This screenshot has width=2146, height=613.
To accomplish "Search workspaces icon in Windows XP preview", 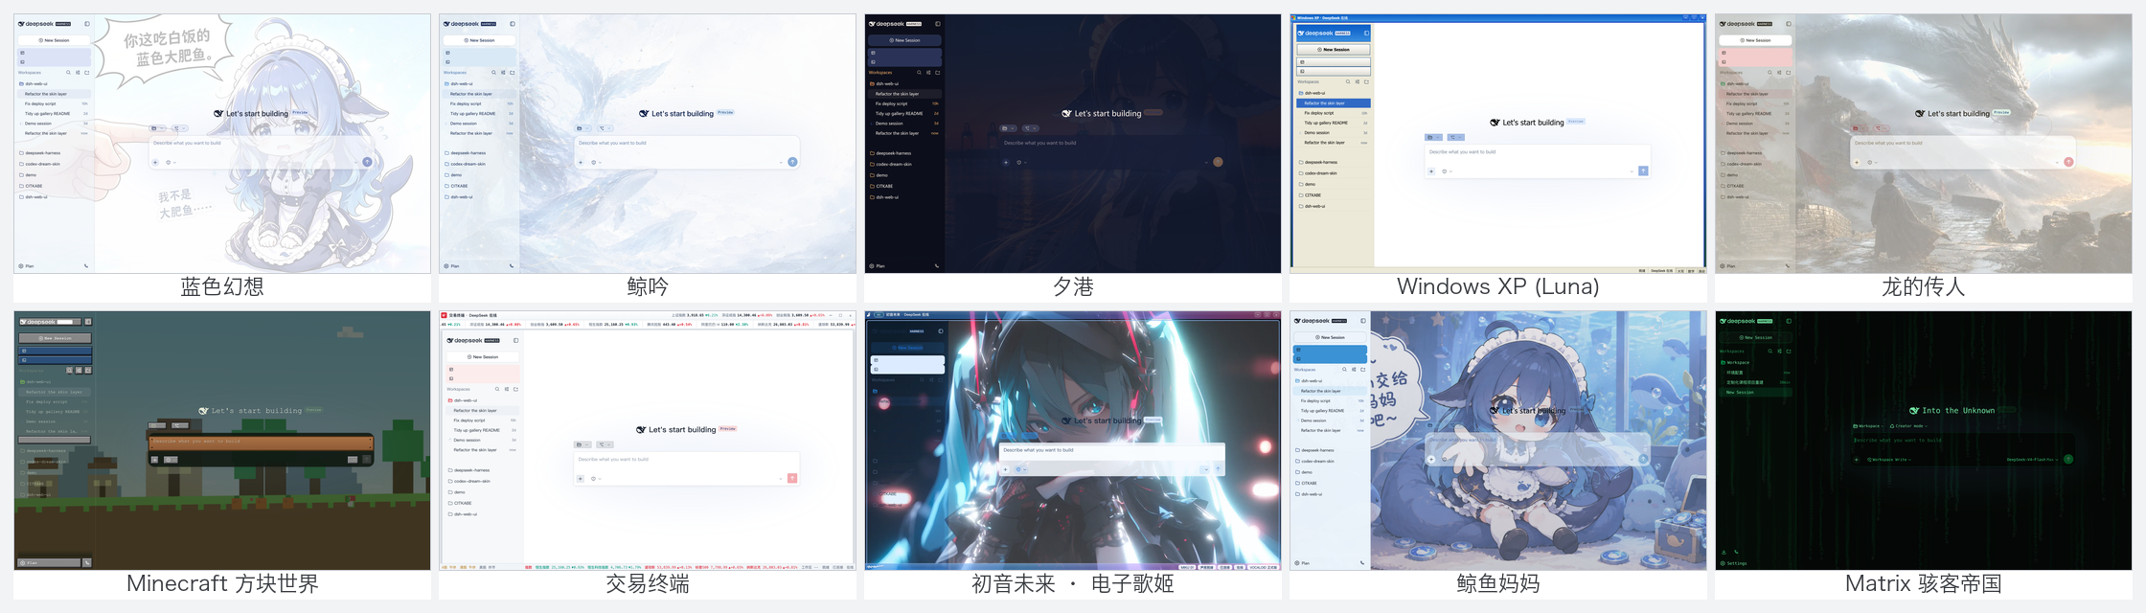I will point(1348,81).
